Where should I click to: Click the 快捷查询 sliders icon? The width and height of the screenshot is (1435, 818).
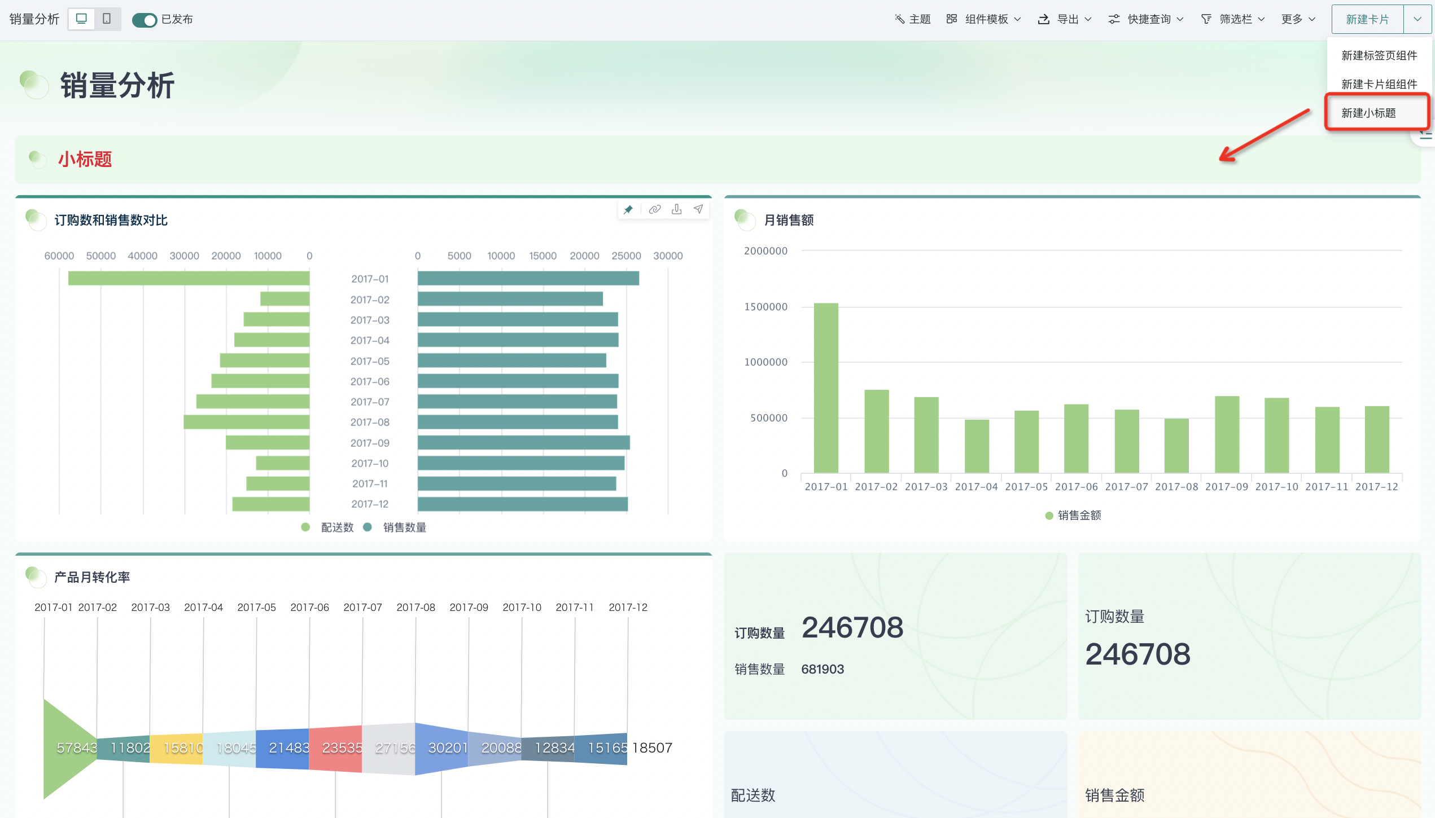[x=1114, y=19]
